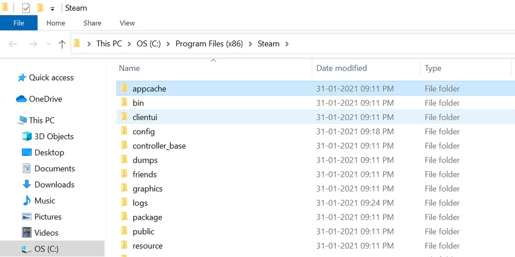
Task: Click the 3D Objects cube icon
Action: pos(27,136)
